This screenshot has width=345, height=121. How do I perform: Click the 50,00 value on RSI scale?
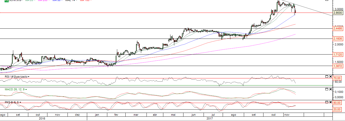coord(338,82)
